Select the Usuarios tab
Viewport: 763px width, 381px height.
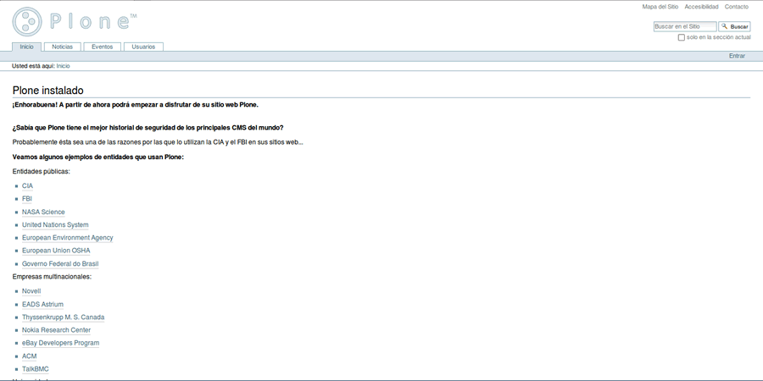click(x=143, y=47)
